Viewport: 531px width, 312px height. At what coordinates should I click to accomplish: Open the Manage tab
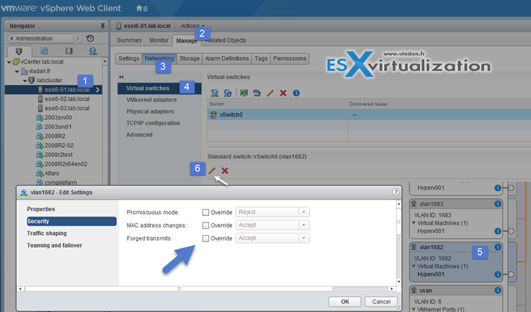coord(187,40)
